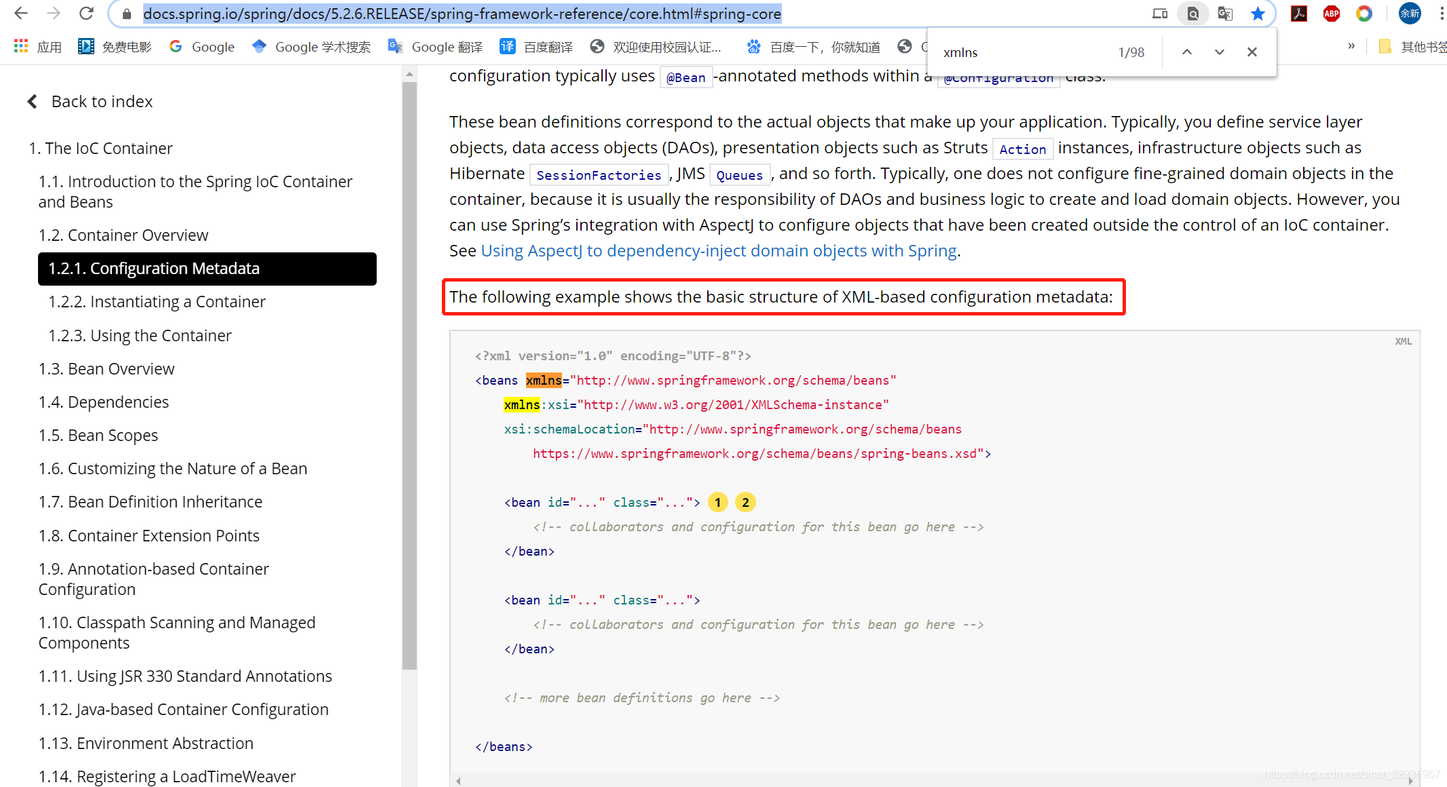The image size is (1447, 787).
Task: Click the browser back navigation arrow
Action: [x=20, y=14]
